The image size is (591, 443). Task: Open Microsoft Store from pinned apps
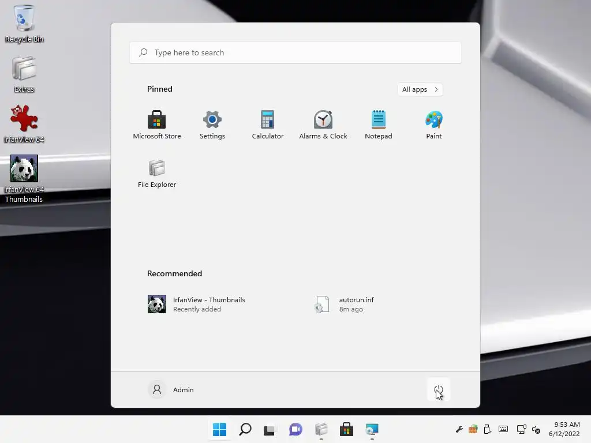pyautogui.click(x=157, y=125)
